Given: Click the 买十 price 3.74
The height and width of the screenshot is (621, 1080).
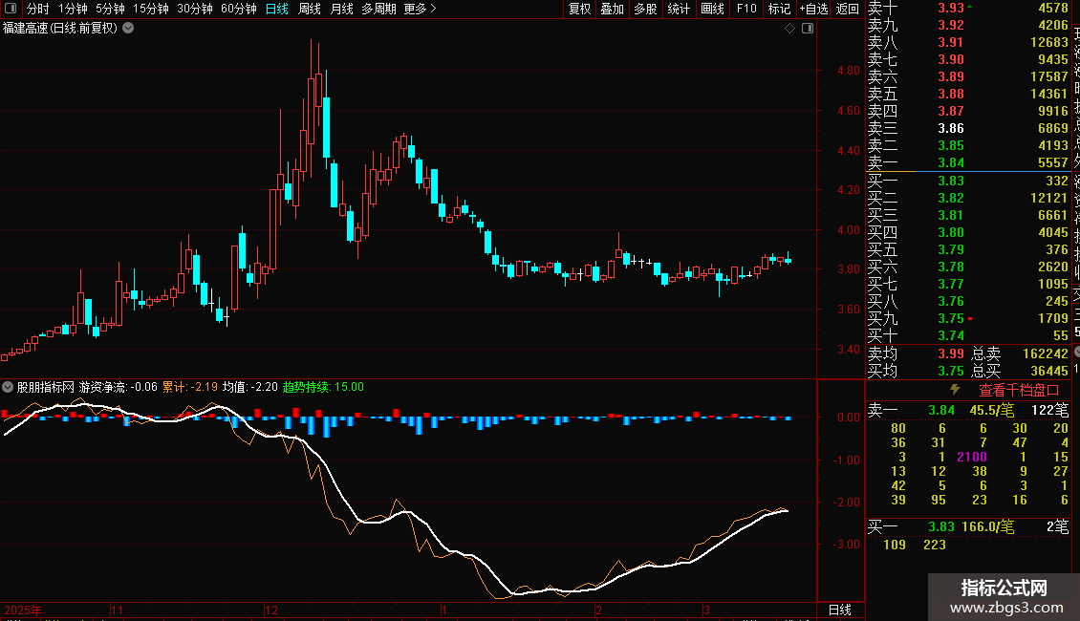Looking at the screenshot, I should pos(951,336).
